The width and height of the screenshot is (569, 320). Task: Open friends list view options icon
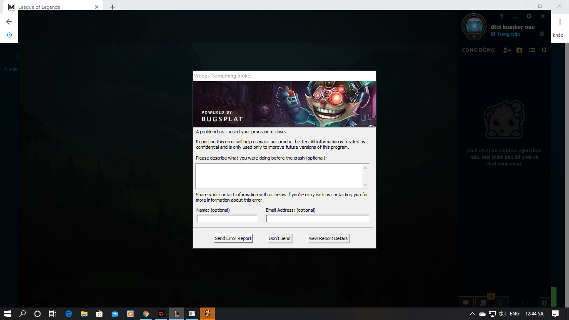532,50
